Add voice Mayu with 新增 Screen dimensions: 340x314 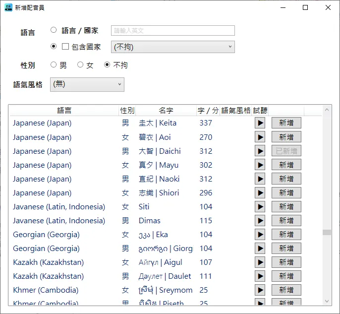286,165
